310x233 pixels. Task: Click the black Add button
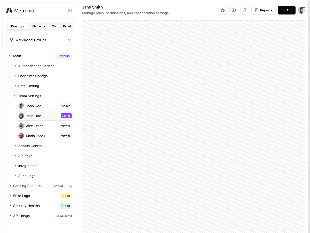tap(286, 10)
